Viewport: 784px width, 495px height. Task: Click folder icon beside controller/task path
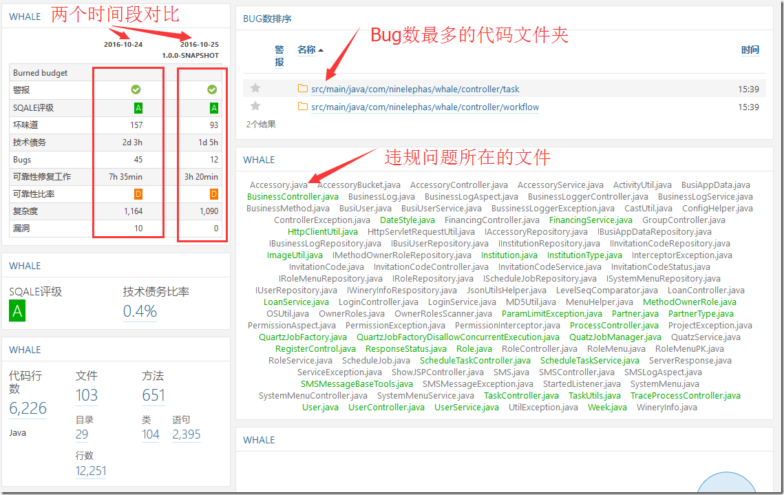tap(302, 89)
